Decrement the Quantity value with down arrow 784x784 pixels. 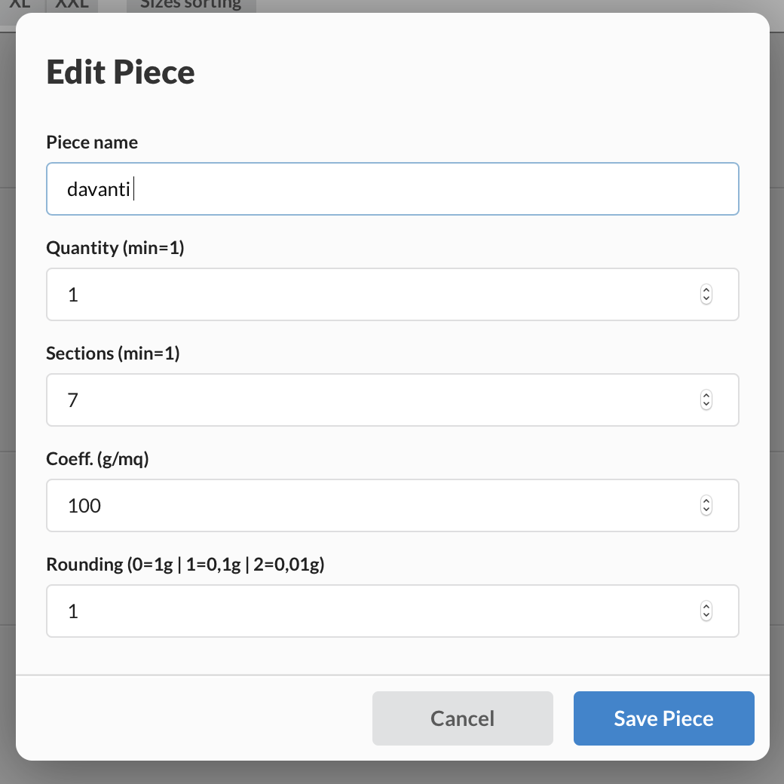pyautogui.click(x=706, y=299)
